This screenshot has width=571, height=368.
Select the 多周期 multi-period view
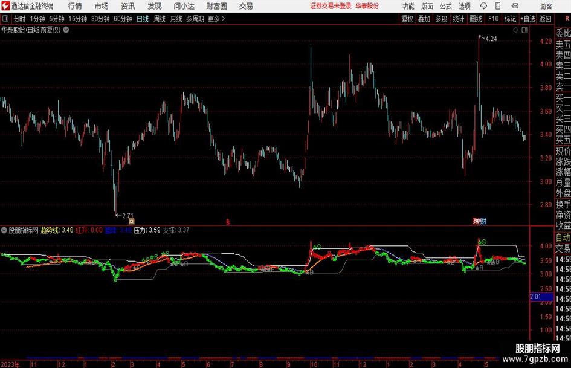click(195, 19)
